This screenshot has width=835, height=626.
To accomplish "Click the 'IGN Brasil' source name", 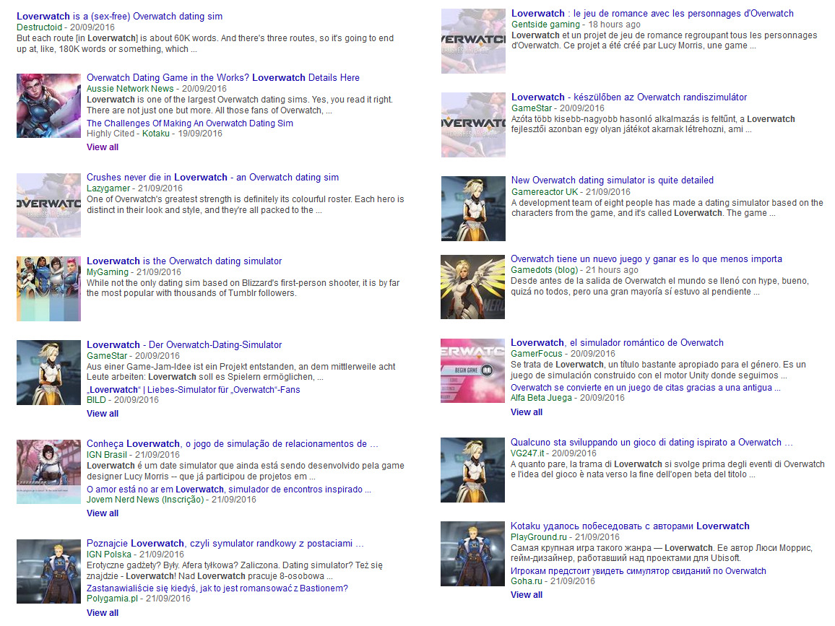I will click(x=106, y=455).
